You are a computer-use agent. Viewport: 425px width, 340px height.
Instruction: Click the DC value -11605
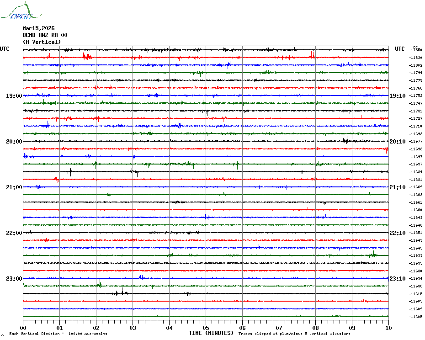(x=415, y=316)
